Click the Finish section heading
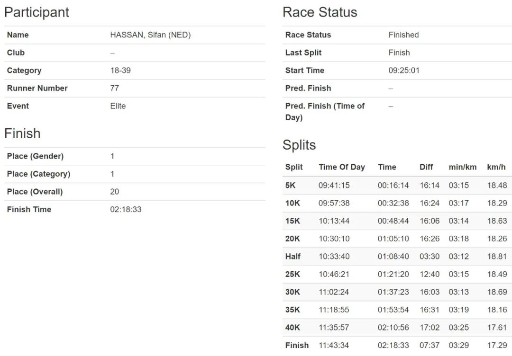This screenshot has width=512, height=356. point(22,133)
